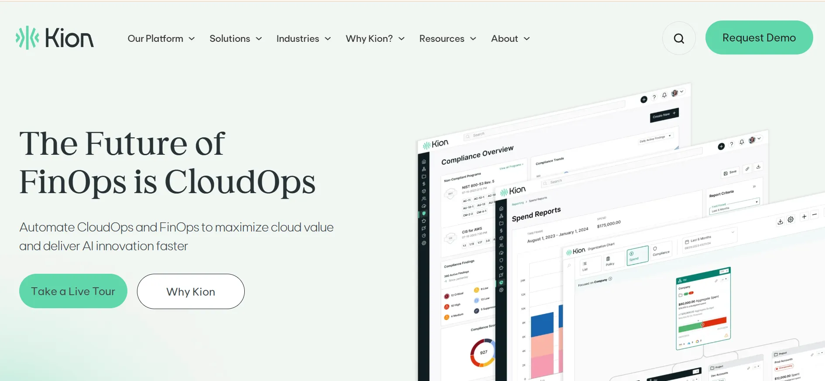
Task: Click the search field in Spend Reports window
Action: [622, 167]
